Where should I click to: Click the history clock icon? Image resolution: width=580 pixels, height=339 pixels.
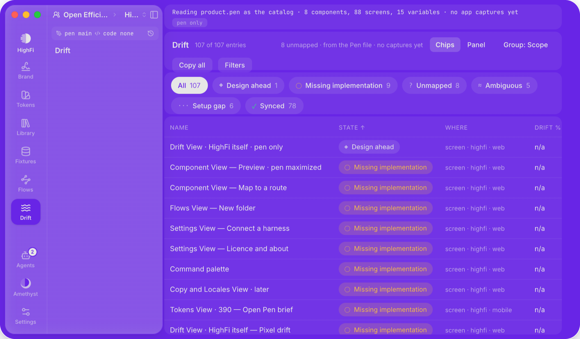click(x=151, y=33)
